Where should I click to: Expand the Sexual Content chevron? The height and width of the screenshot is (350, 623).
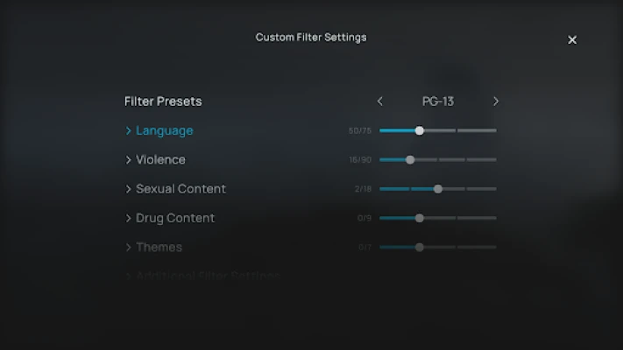point(128,189)
